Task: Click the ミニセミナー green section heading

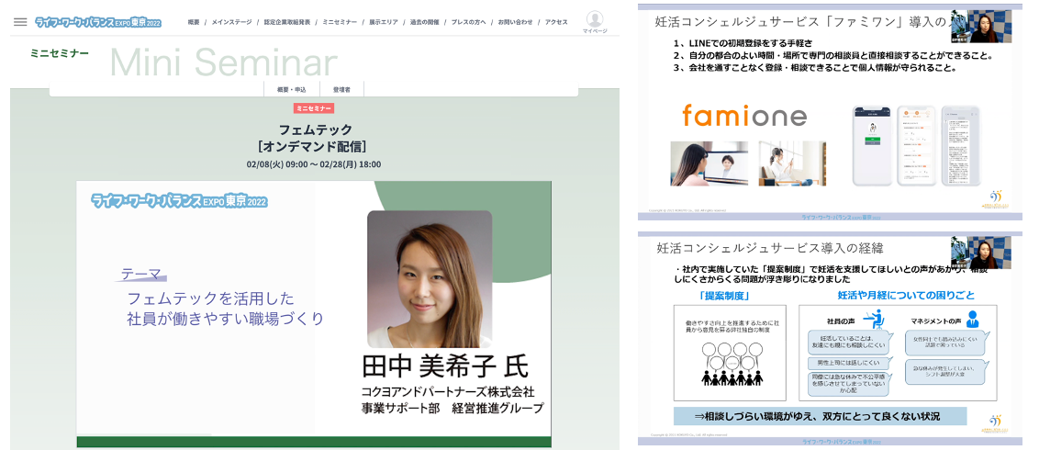Action: pos(60,53)
